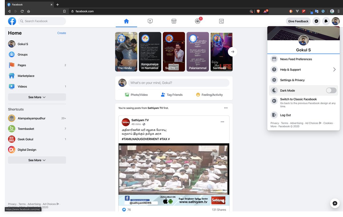Open Messenger from the top right
The width and height of the screenshot is (343, 217).
coord(316,21)
